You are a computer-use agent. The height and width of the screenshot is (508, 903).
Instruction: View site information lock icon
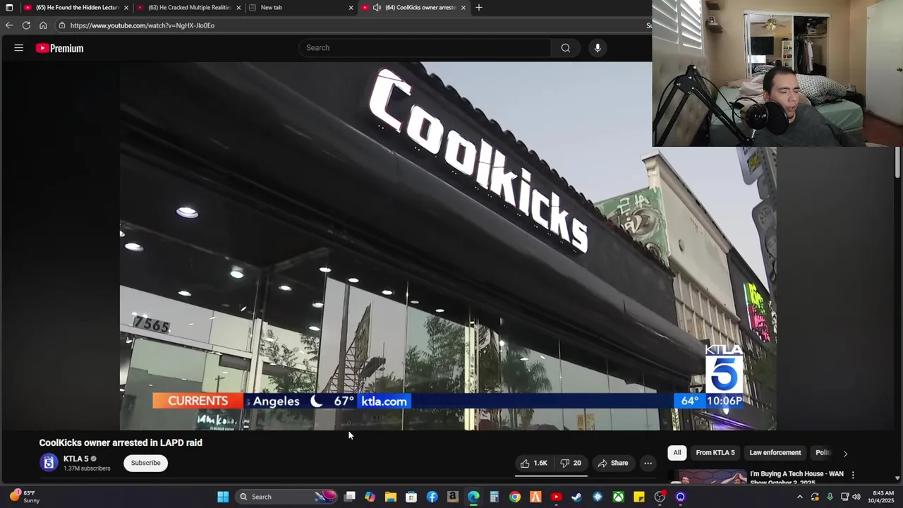pos(62,25)
